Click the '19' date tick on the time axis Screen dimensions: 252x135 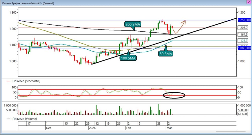pyautogui.click(x=108, y=124)
